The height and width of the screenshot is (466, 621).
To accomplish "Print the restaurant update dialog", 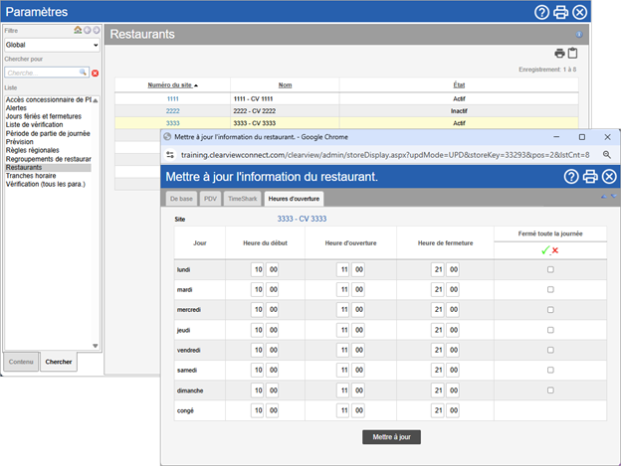I will [x=590, y=177].
